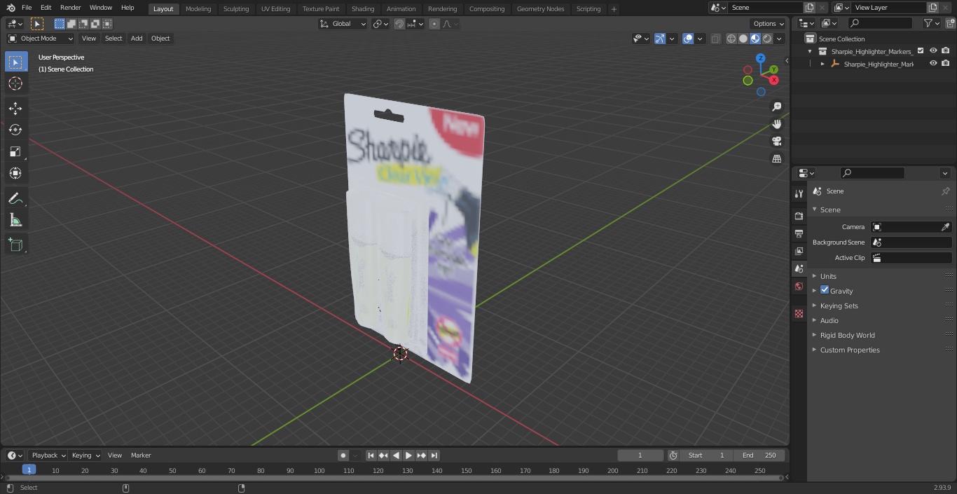Open the Output properties tab
This screenshot has height=494, width=957.
799,233
